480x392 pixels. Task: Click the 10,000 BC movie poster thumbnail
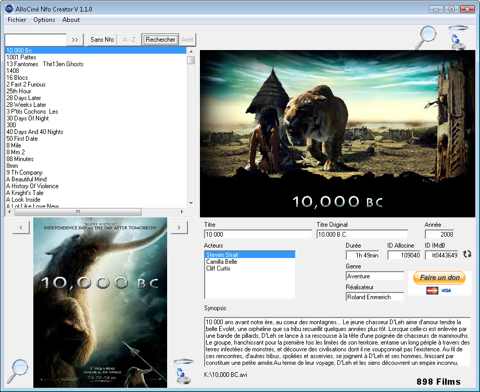[x=100, y=302]
